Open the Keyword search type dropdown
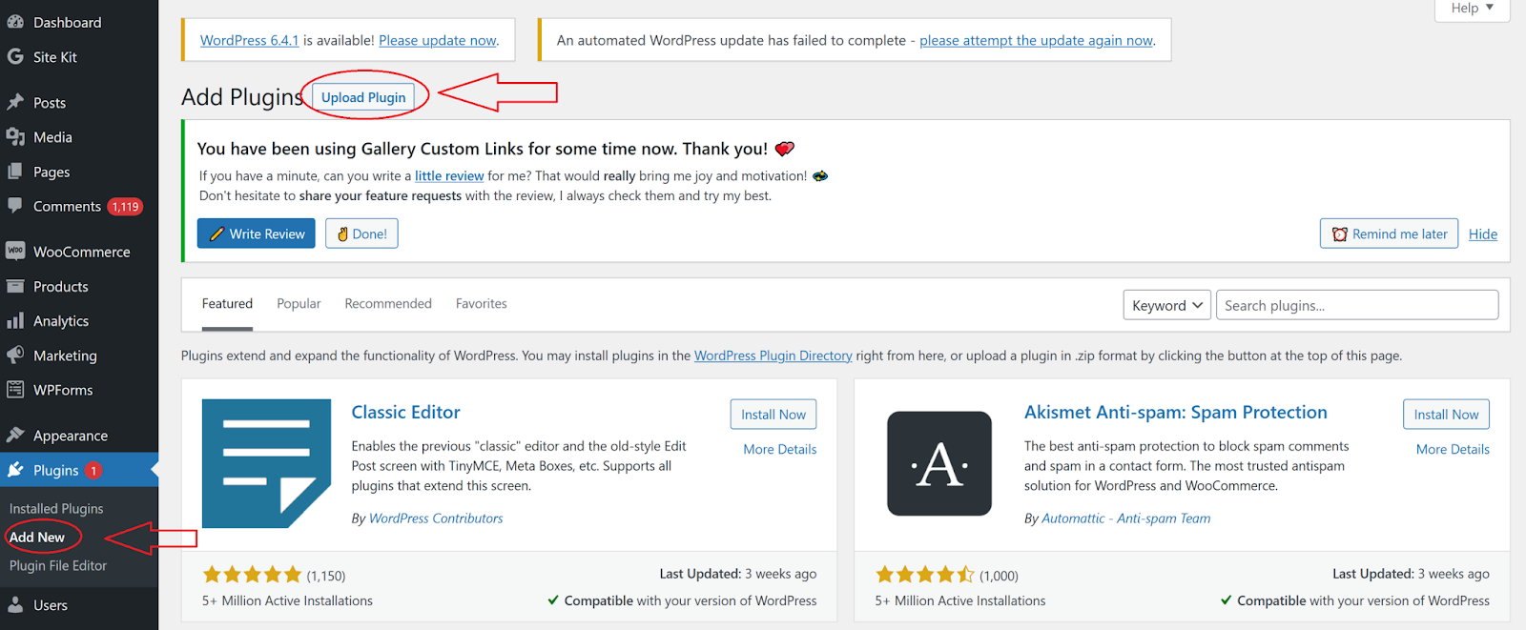Viewport: 1526px width, 630px height. (x=1166, y=306)
